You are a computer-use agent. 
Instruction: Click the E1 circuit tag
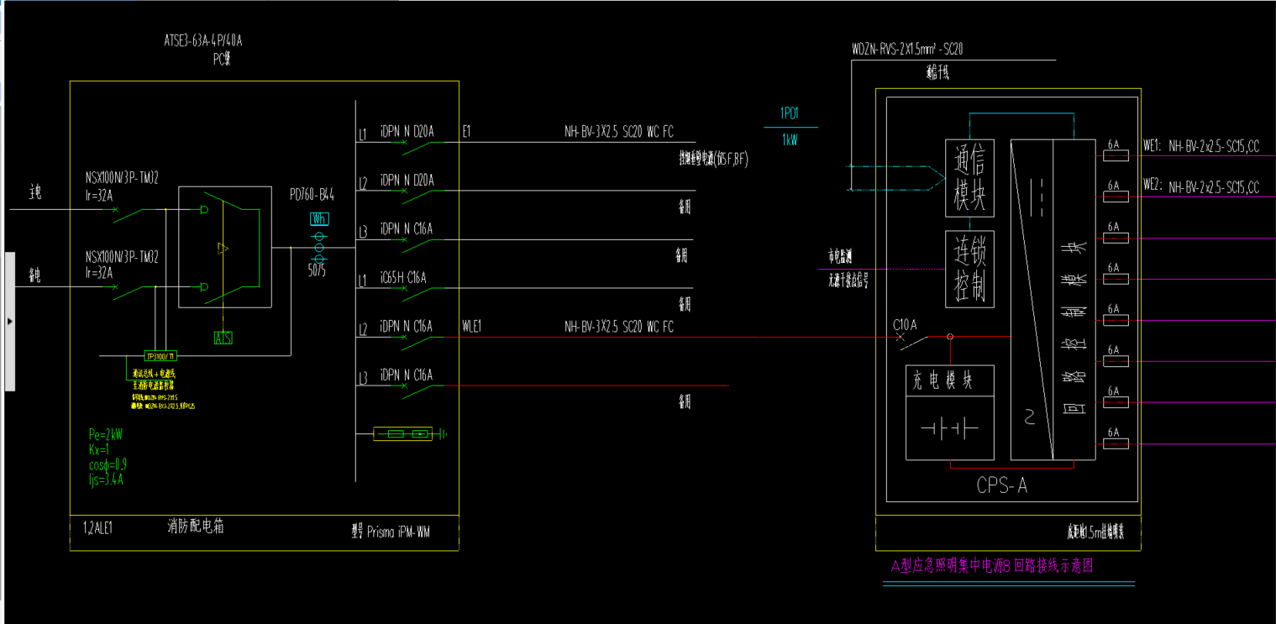[467, 132]
